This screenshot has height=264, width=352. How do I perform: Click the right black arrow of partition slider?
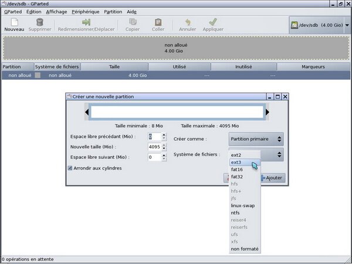pyautogui.click(x=268, y=112)
